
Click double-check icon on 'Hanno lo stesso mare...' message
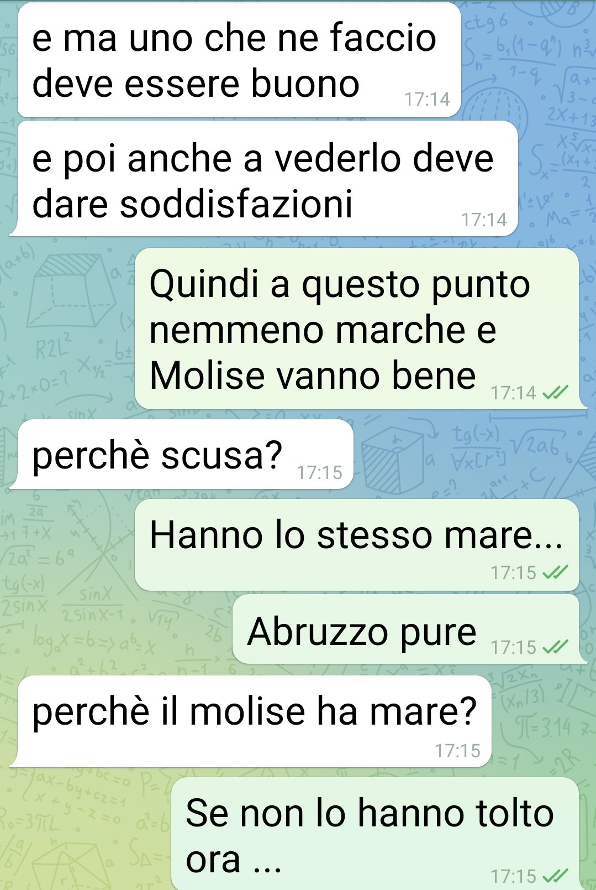(555, 572)
